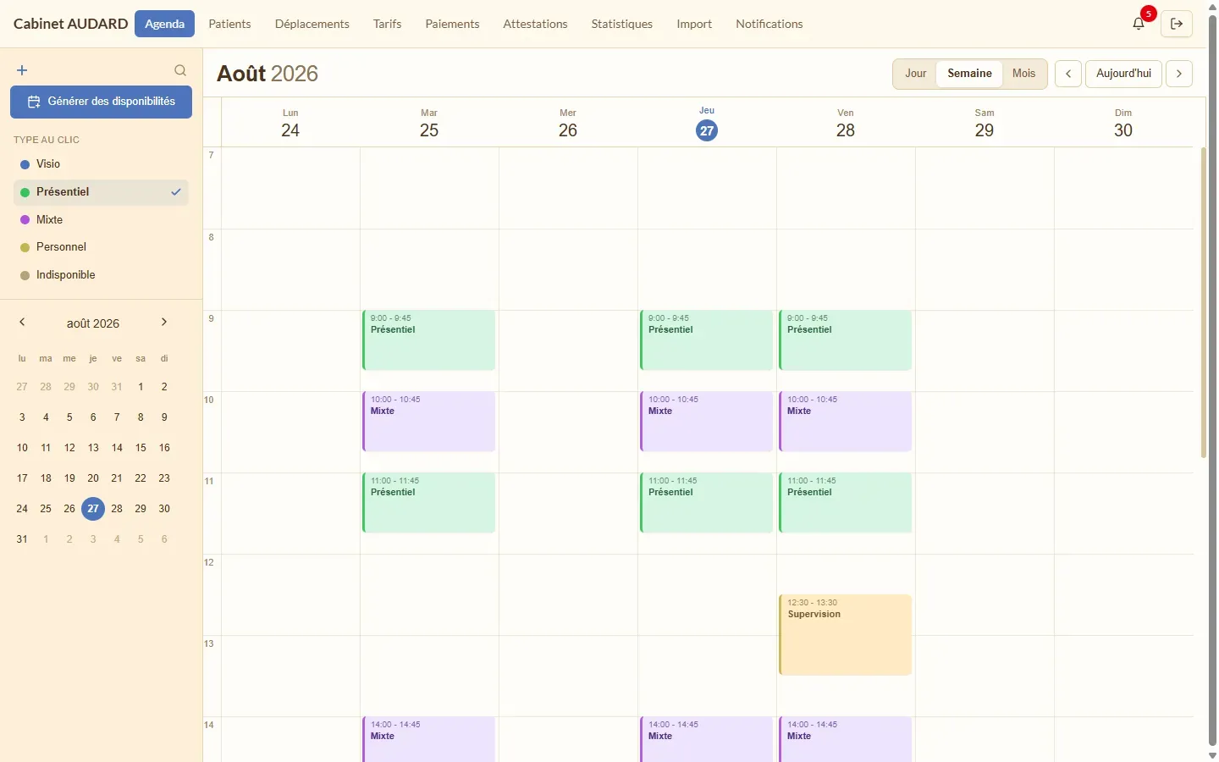Show previous month in mini calendar
This screenshot has width=1219, height=762.
pyautogui.click(x=22, y=323)
